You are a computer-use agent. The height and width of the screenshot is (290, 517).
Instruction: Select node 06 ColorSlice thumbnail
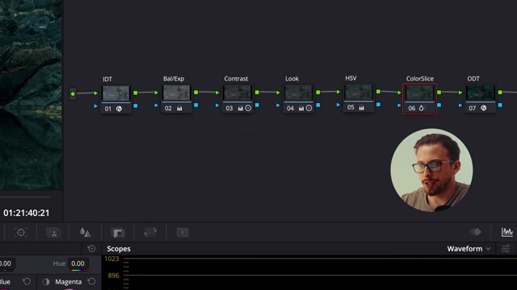coord(419,93)
